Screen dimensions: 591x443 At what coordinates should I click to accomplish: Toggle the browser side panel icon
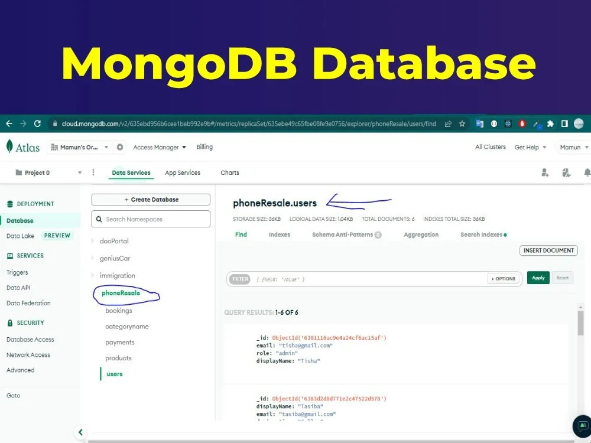564,123
